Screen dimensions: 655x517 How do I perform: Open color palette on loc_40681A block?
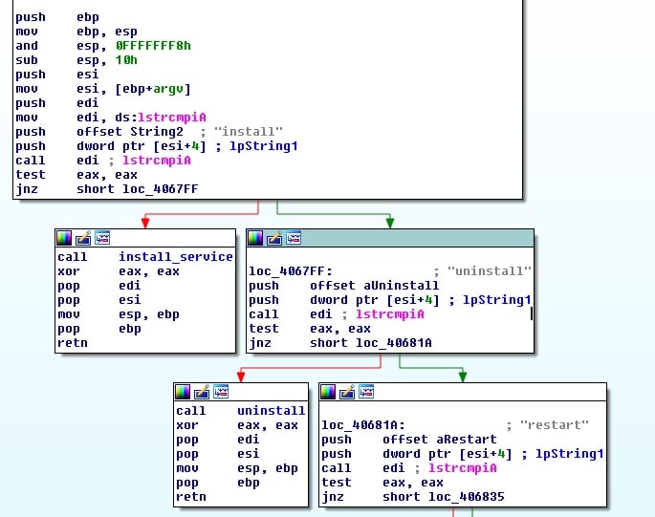328,392
